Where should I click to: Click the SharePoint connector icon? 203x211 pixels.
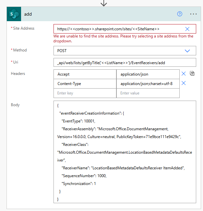pos(14,14)
